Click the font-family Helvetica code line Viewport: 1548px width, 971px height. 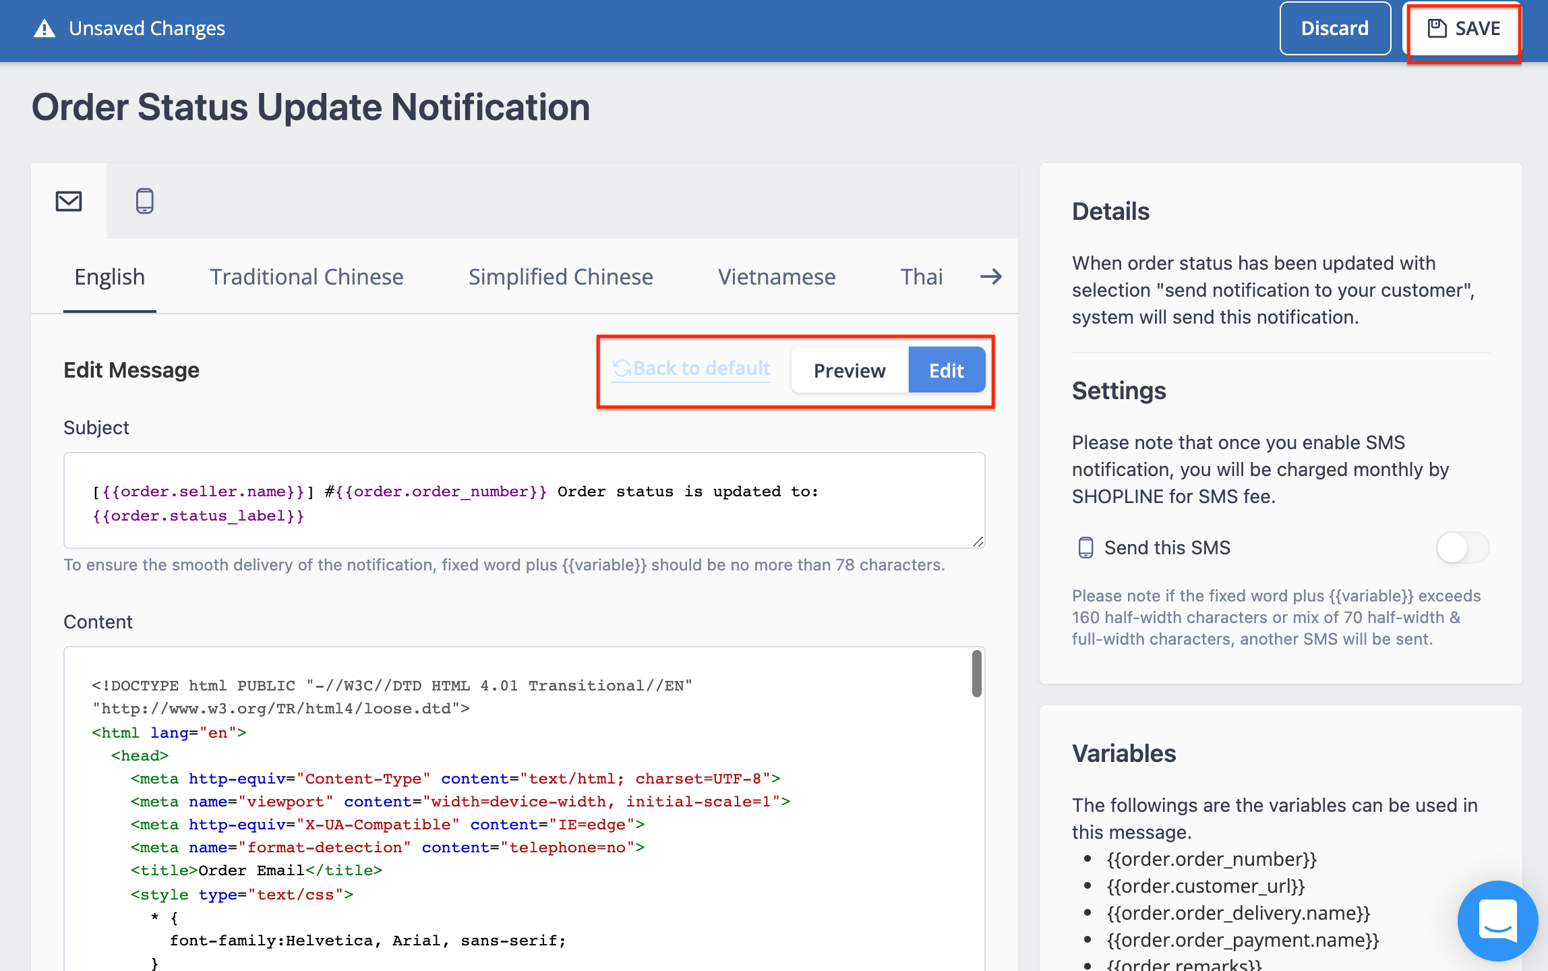[368, 941]
